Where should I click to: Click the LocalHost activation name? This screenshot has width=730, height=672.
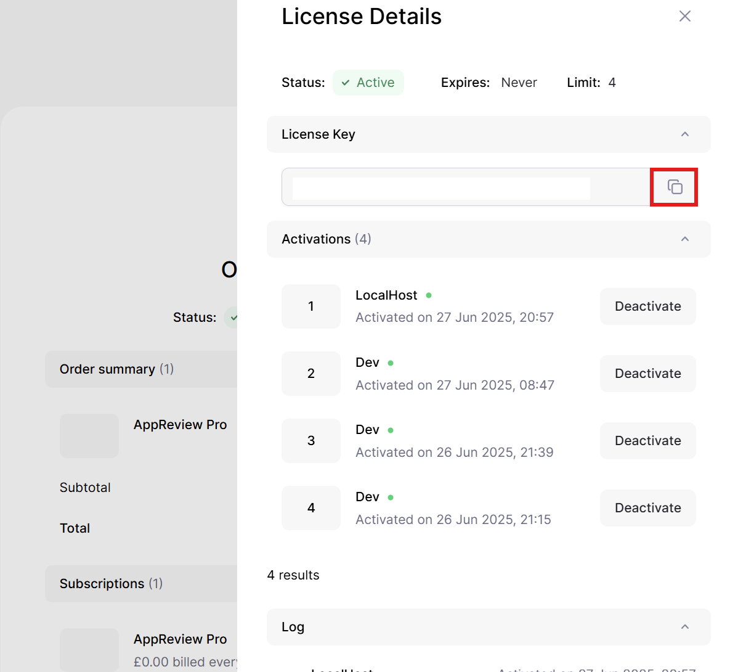[386, 295]
